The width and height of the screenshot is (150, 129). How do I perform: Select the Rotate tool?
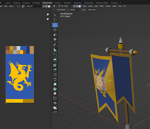[x=55, y=30]
